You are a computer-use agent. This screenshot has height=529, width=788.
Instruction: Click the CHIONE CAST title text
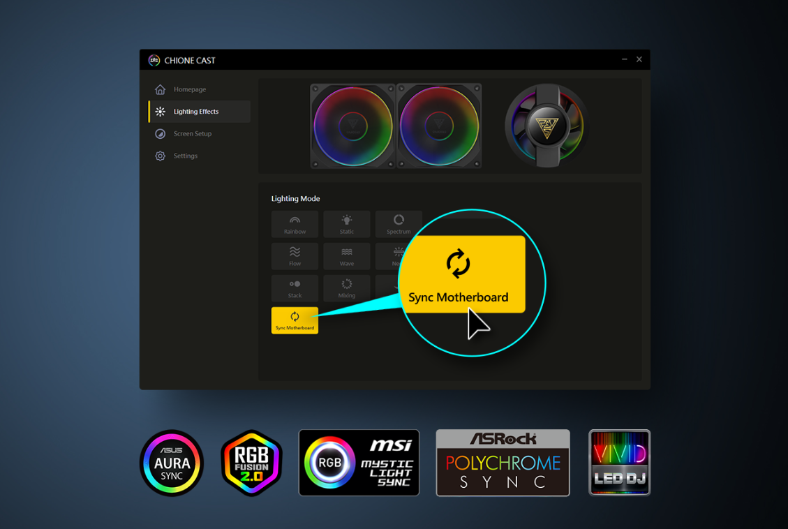click(189, 60)
